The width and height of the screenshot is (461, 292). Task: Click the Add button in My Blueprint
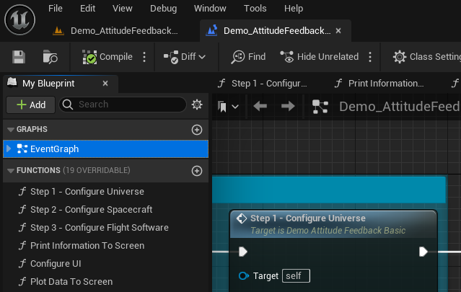point(31,105)
